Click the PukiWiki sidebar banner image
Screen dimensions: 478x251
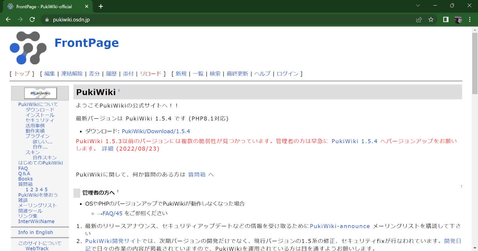coord(40,93)
